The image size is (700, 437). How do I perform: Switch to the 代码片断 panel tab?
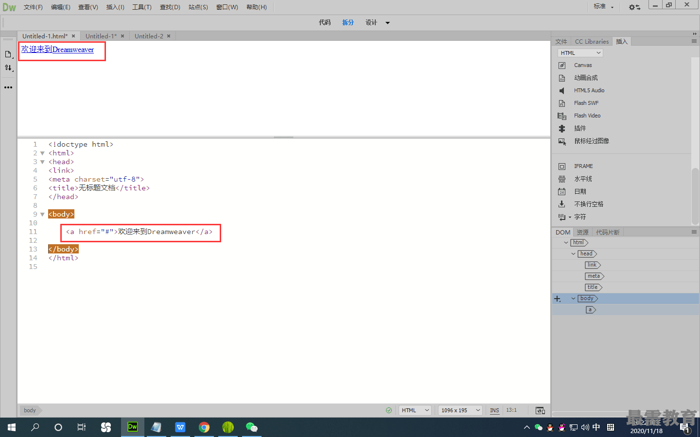(608, 233)
